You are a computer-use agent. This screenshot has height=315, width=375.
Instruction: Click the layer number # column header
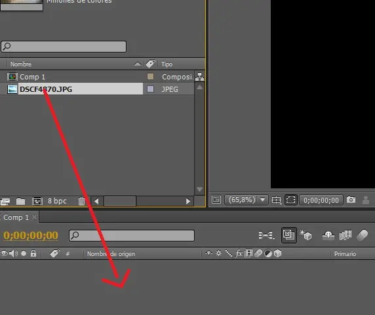(68, 254)
